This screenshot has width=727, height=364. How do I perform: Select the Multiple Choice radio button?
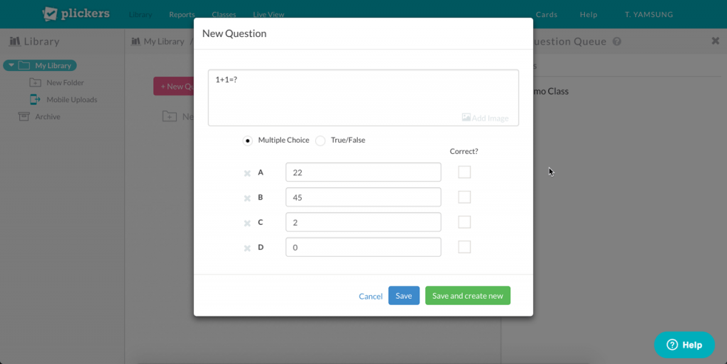[247, 140]
